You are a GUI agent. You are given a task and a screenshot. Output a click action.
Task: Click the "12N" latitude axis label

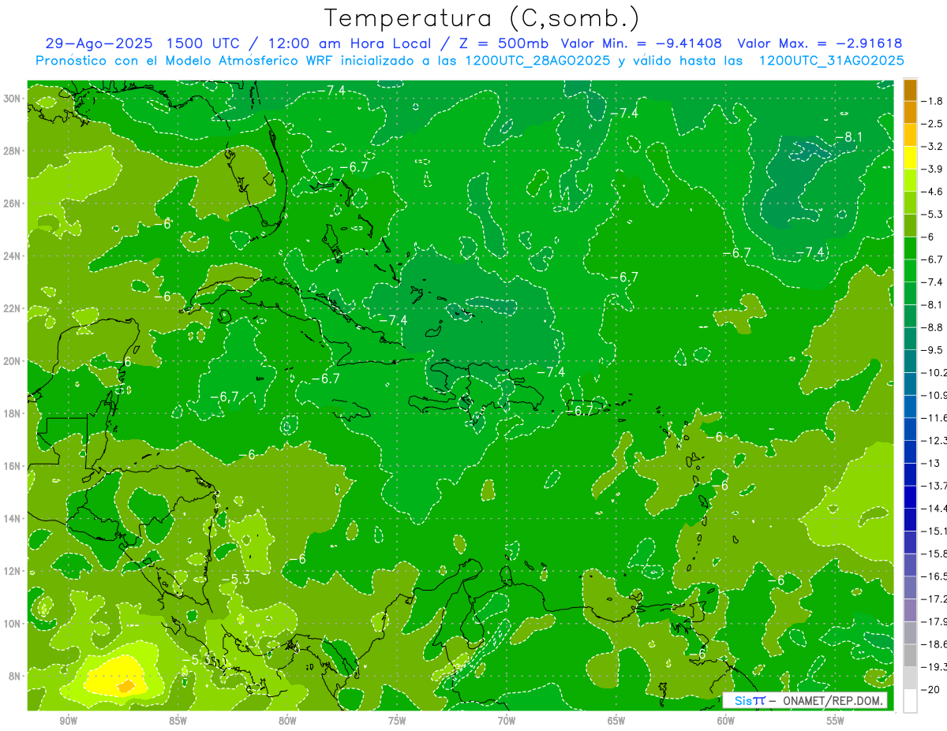pos(12,570)
